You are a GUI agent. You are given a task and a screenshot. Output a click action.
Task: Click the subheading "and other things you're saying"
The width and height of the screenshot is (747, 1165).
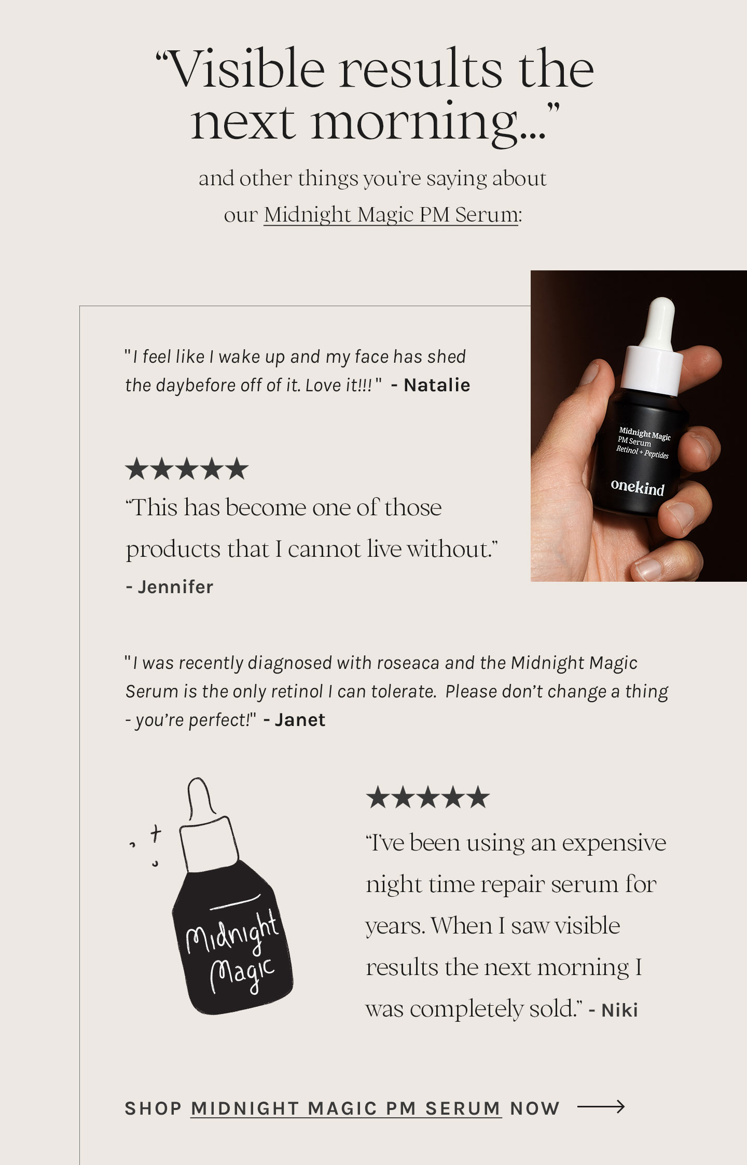pyautogui.click(x=372, y=179)
